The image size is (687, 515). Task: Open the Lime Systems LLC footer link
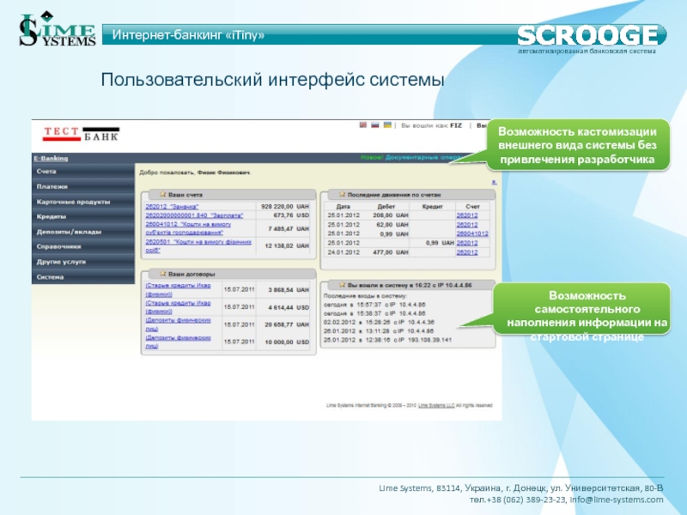[x=436, y=405]
